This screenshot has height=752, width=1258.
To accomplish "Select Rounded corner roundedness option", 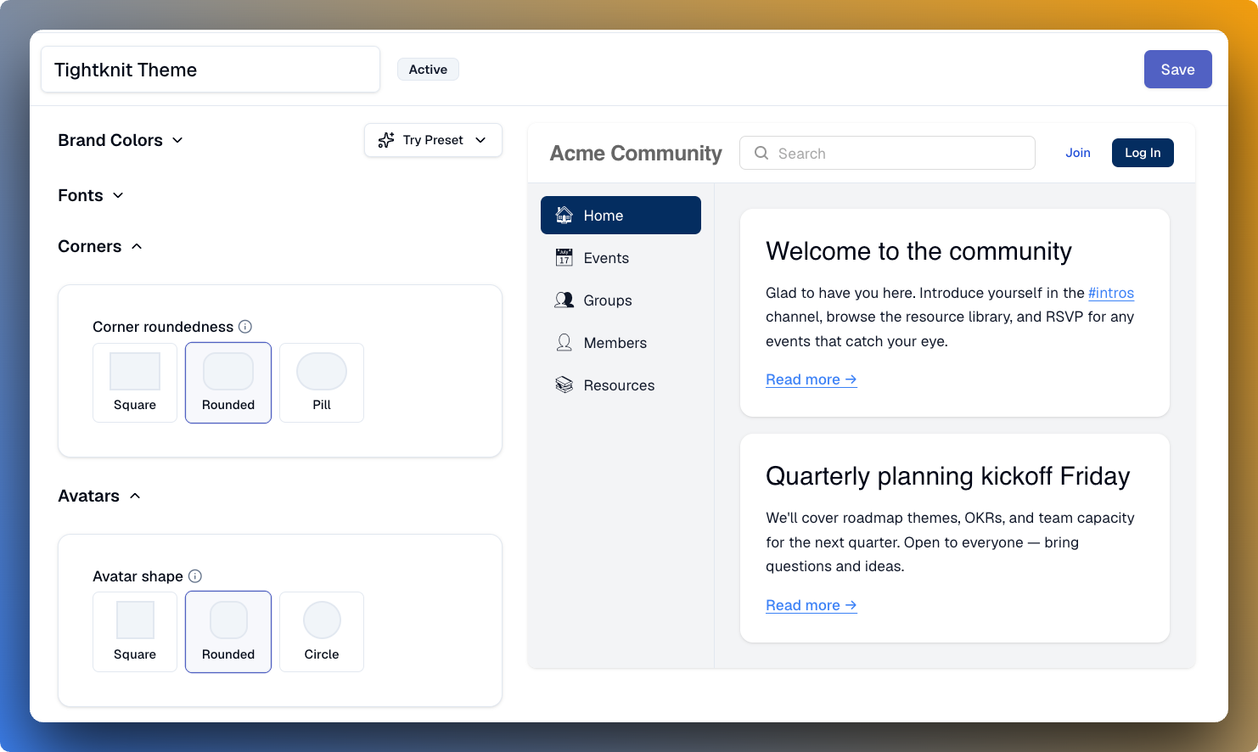I will click(228, 383).
